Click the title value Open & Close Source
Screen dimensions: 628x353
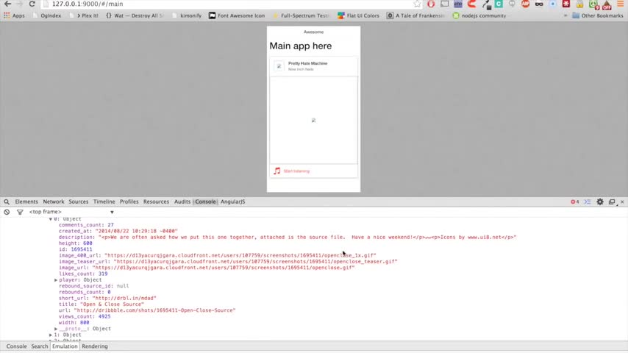[112, 304]
